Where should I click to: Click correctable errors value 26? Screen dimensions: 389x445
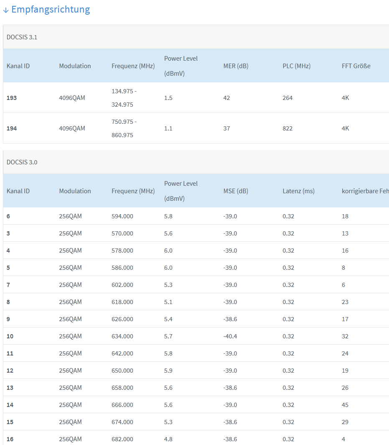point(345,388)
